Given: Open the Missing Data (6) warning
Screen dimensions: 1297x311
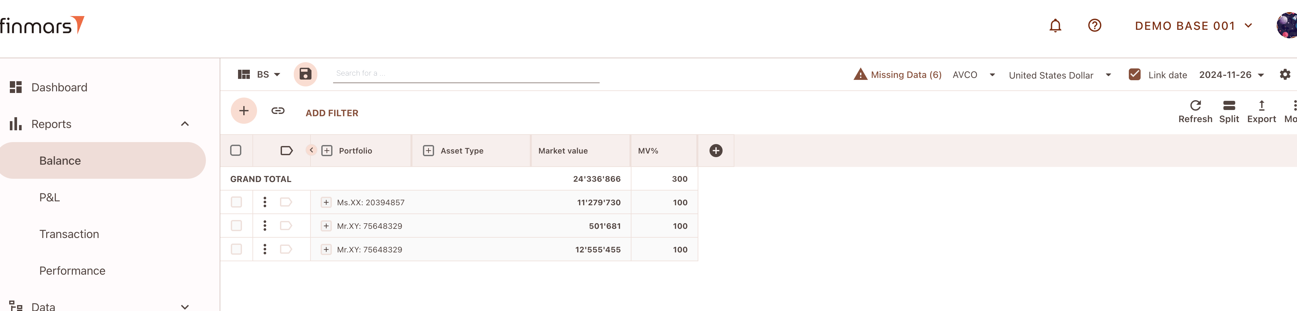Looking at the screenshot, I should (897, 74).
